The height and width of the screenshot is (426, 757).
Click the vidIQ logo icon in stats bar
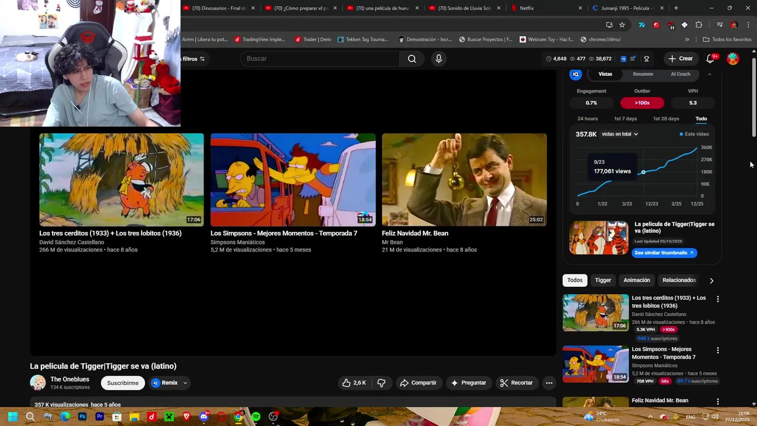click(623, 59)
